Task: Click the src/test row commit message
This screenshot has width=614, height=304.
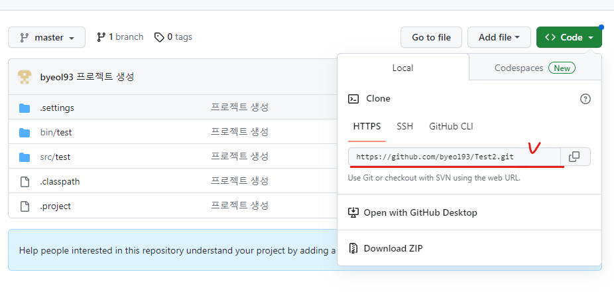Action: point(239,157)
